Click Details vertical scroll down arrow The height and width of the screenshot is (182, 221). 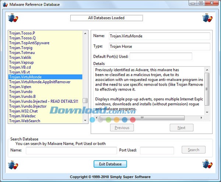tap(207, 112)
